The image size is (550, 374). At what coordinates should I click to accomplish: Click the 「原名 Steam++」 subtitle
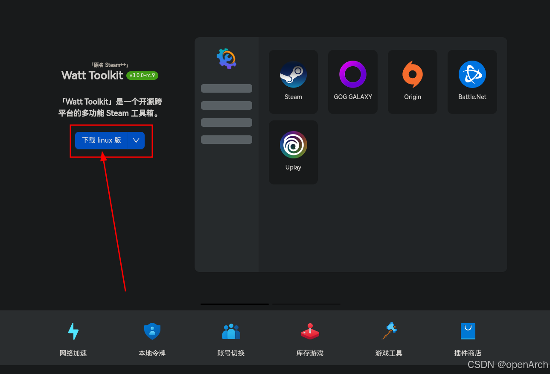point(110,65)
